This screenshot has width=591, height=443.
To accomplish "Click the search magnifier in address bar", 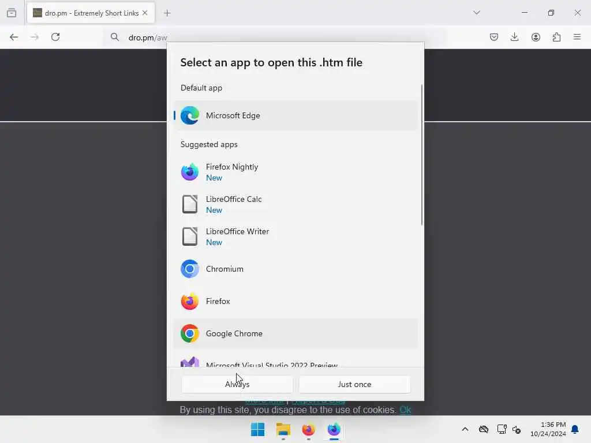I will [x=115, y=37].
